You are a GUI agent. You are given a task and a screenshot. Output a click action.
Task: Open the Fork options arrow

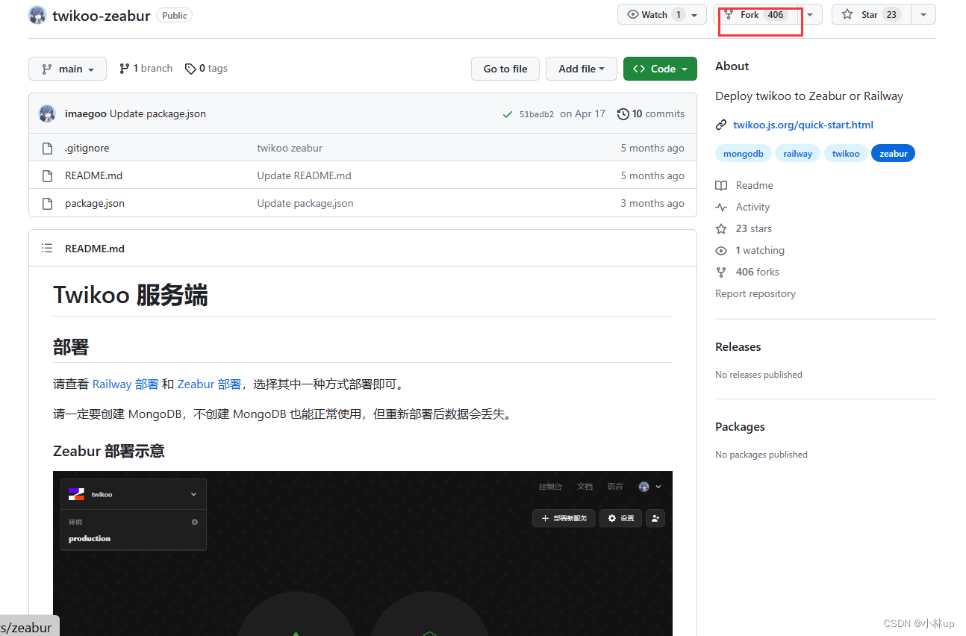tap(810, 14)
